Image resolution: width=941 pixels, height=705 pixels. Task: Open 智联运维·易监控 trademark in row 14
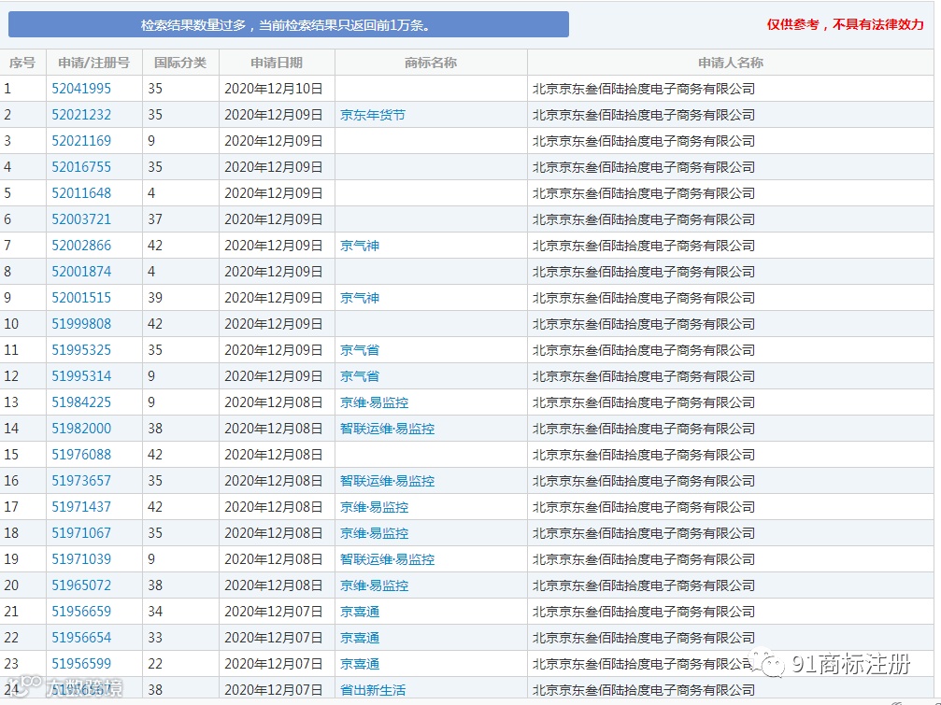pyautogui.click(x=388, y=429)
